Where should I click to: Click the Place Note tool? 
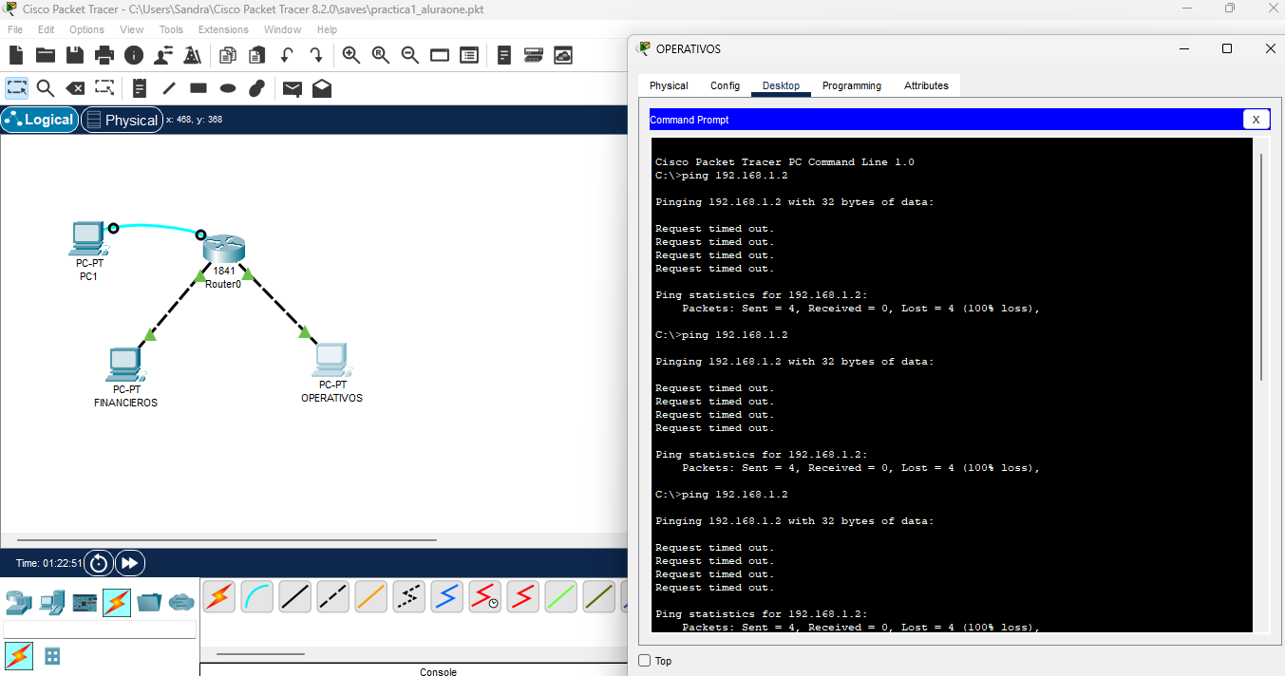coord(140,88)
